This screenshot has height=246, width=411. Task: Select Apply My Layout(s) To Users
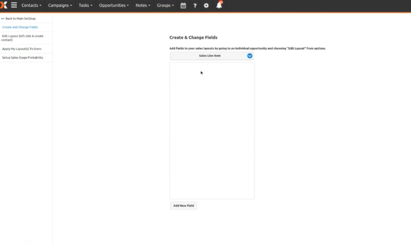(x=22, y=49)
